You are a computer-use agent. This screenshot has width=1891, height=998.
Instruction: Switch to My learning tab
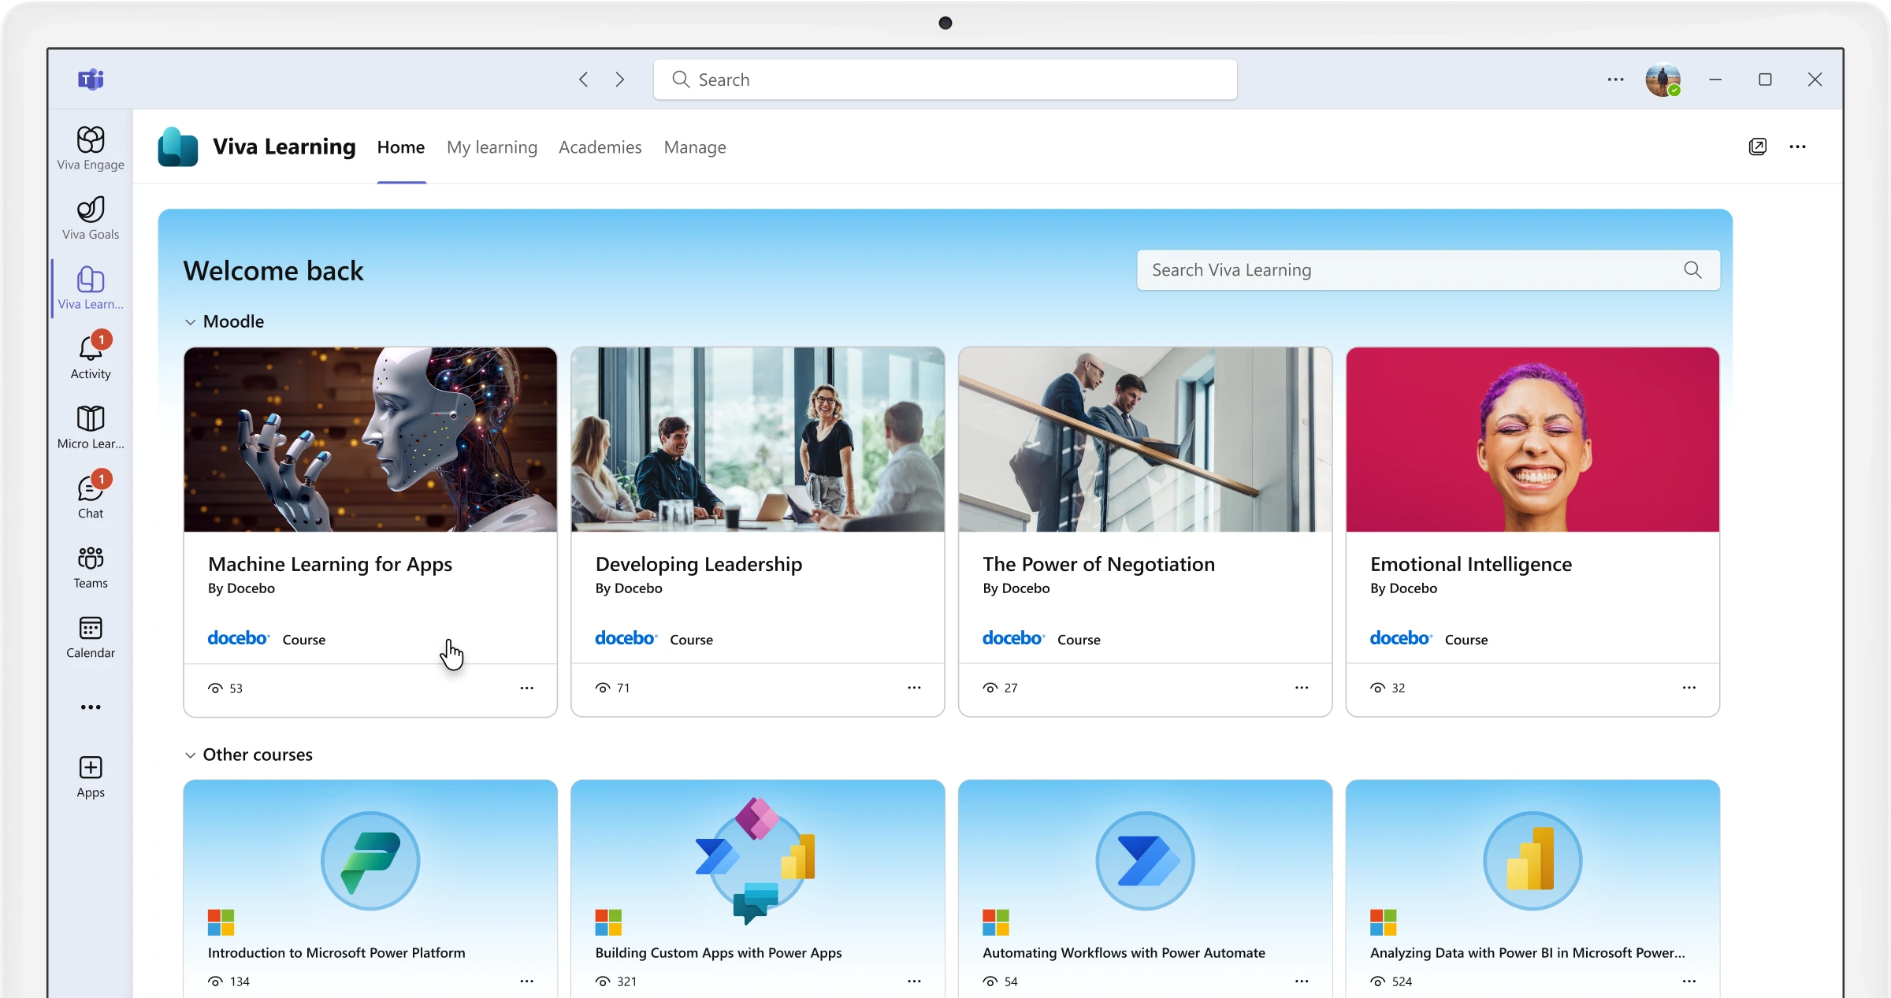(x=492, y=147)
